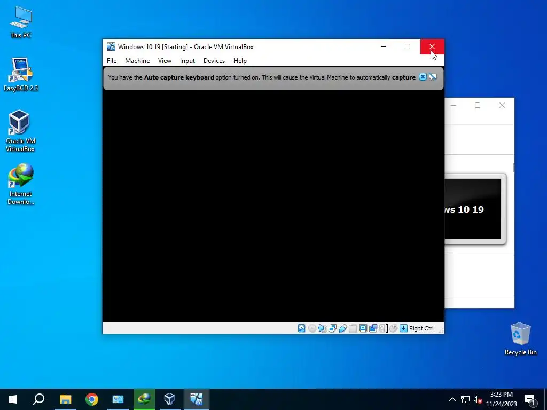Click keyboard capture arrow icon in status bar
This screenshot has width=547, height=410.
point(404,328)
